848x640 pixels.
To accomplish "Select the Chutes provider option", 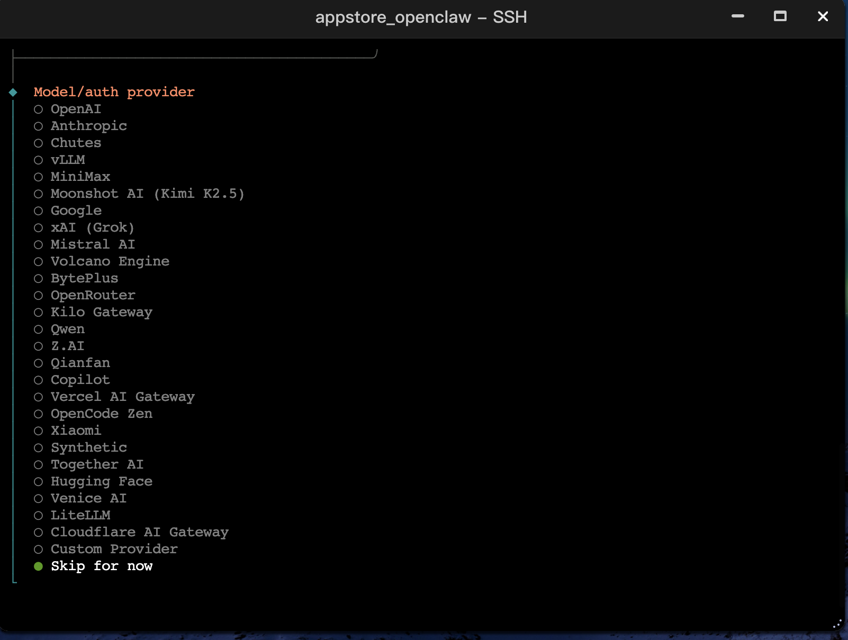I will (x=76, y=143).
